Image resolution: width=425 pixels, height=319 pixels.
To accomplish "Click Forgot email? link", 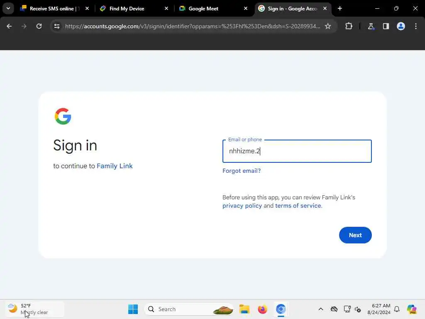I will pyautogui.click(x=242, y=171).
